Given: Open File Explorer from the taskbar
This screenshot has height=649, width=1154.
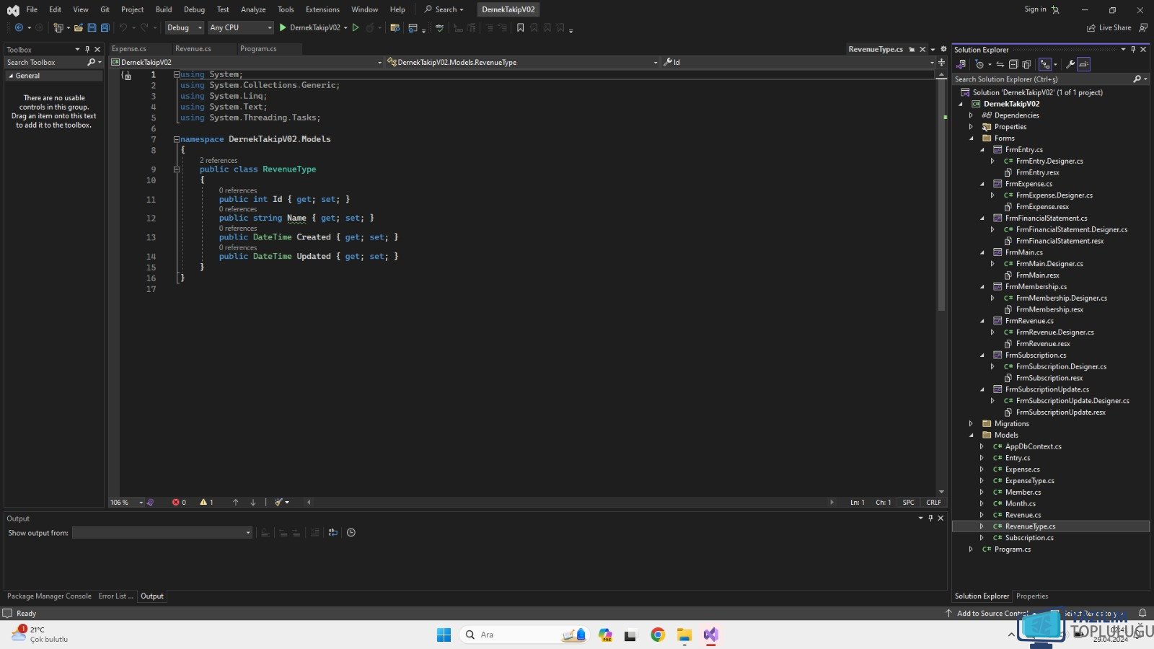Looking at the screenshot, I should pyautogui.click(x=684, y=635).
